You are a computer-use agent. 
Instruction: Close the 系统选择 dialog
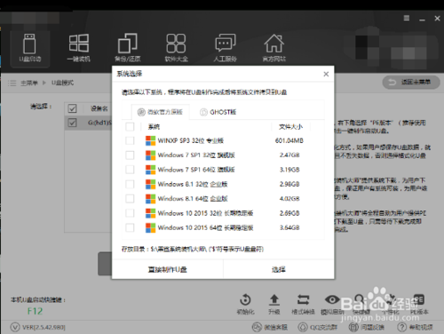[326, 74]
